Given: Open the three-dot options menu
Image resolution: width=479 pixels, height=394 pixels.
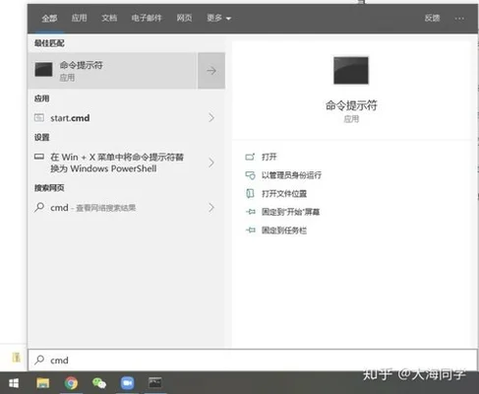Looking at the screenshot, I should pos(459,19).
